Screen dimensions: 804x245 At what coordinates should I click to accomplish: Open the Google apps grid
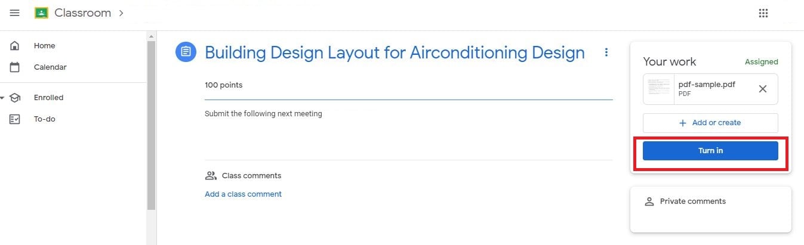click(763, 13)
